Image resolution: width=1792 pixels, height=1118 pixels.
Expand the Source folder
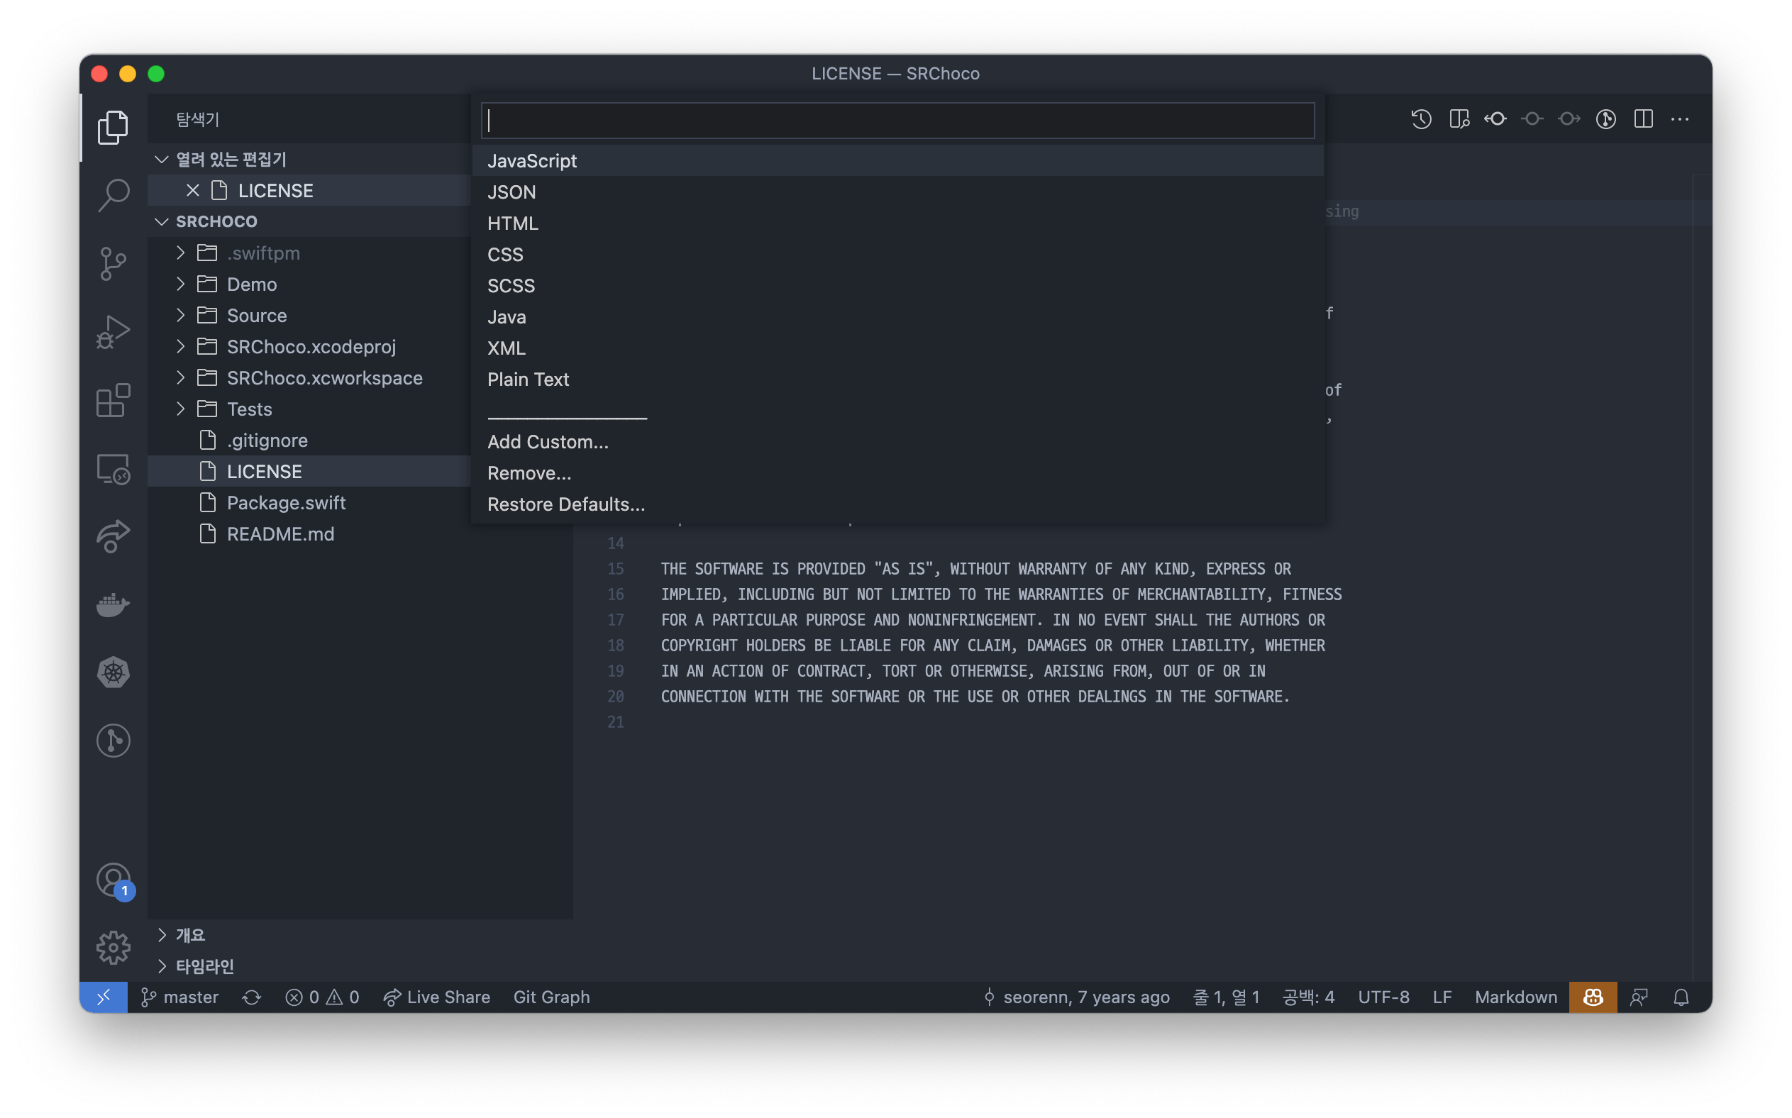[256, 316]
